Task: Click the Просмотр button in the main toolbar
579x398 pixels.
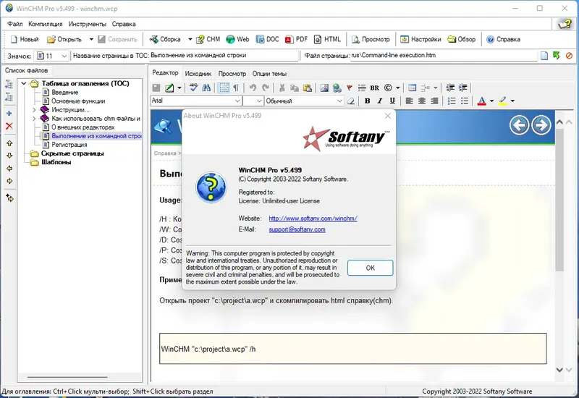Action: click(x=371, y=39)
